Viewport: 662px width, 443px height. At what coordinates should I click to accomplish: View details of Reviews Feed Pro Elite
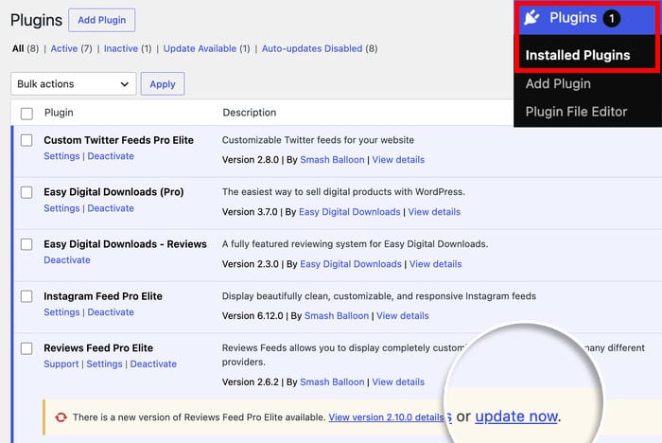coord(398,382)
